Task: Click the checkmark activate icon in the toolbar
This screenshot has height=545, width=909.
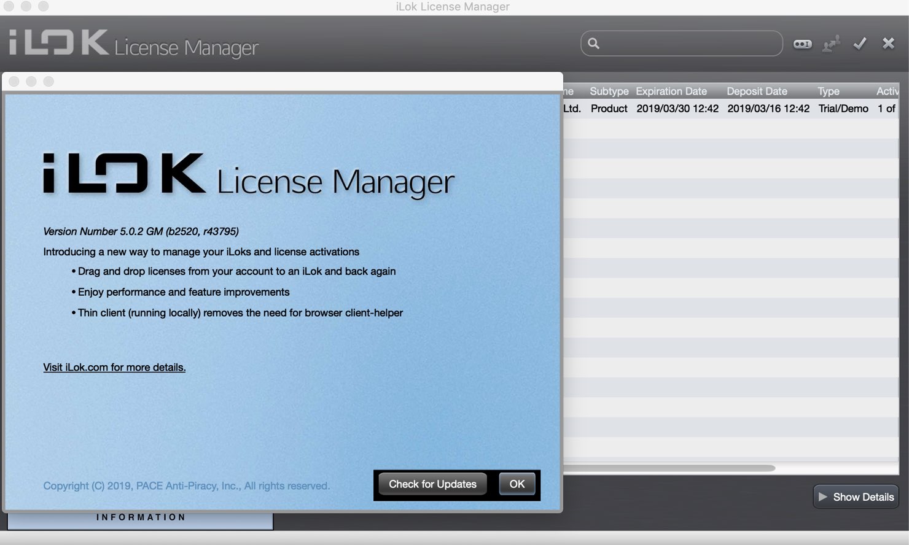Action: coord(860,44)
